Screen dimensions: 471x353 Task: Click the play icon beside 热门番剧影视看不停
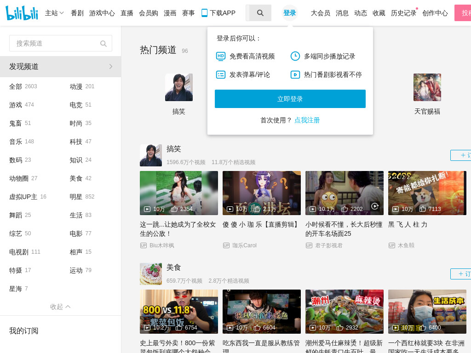(295, 74)
